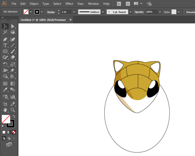
Task: Select the Direct Selection tool
Action: (x=13, y=26)
